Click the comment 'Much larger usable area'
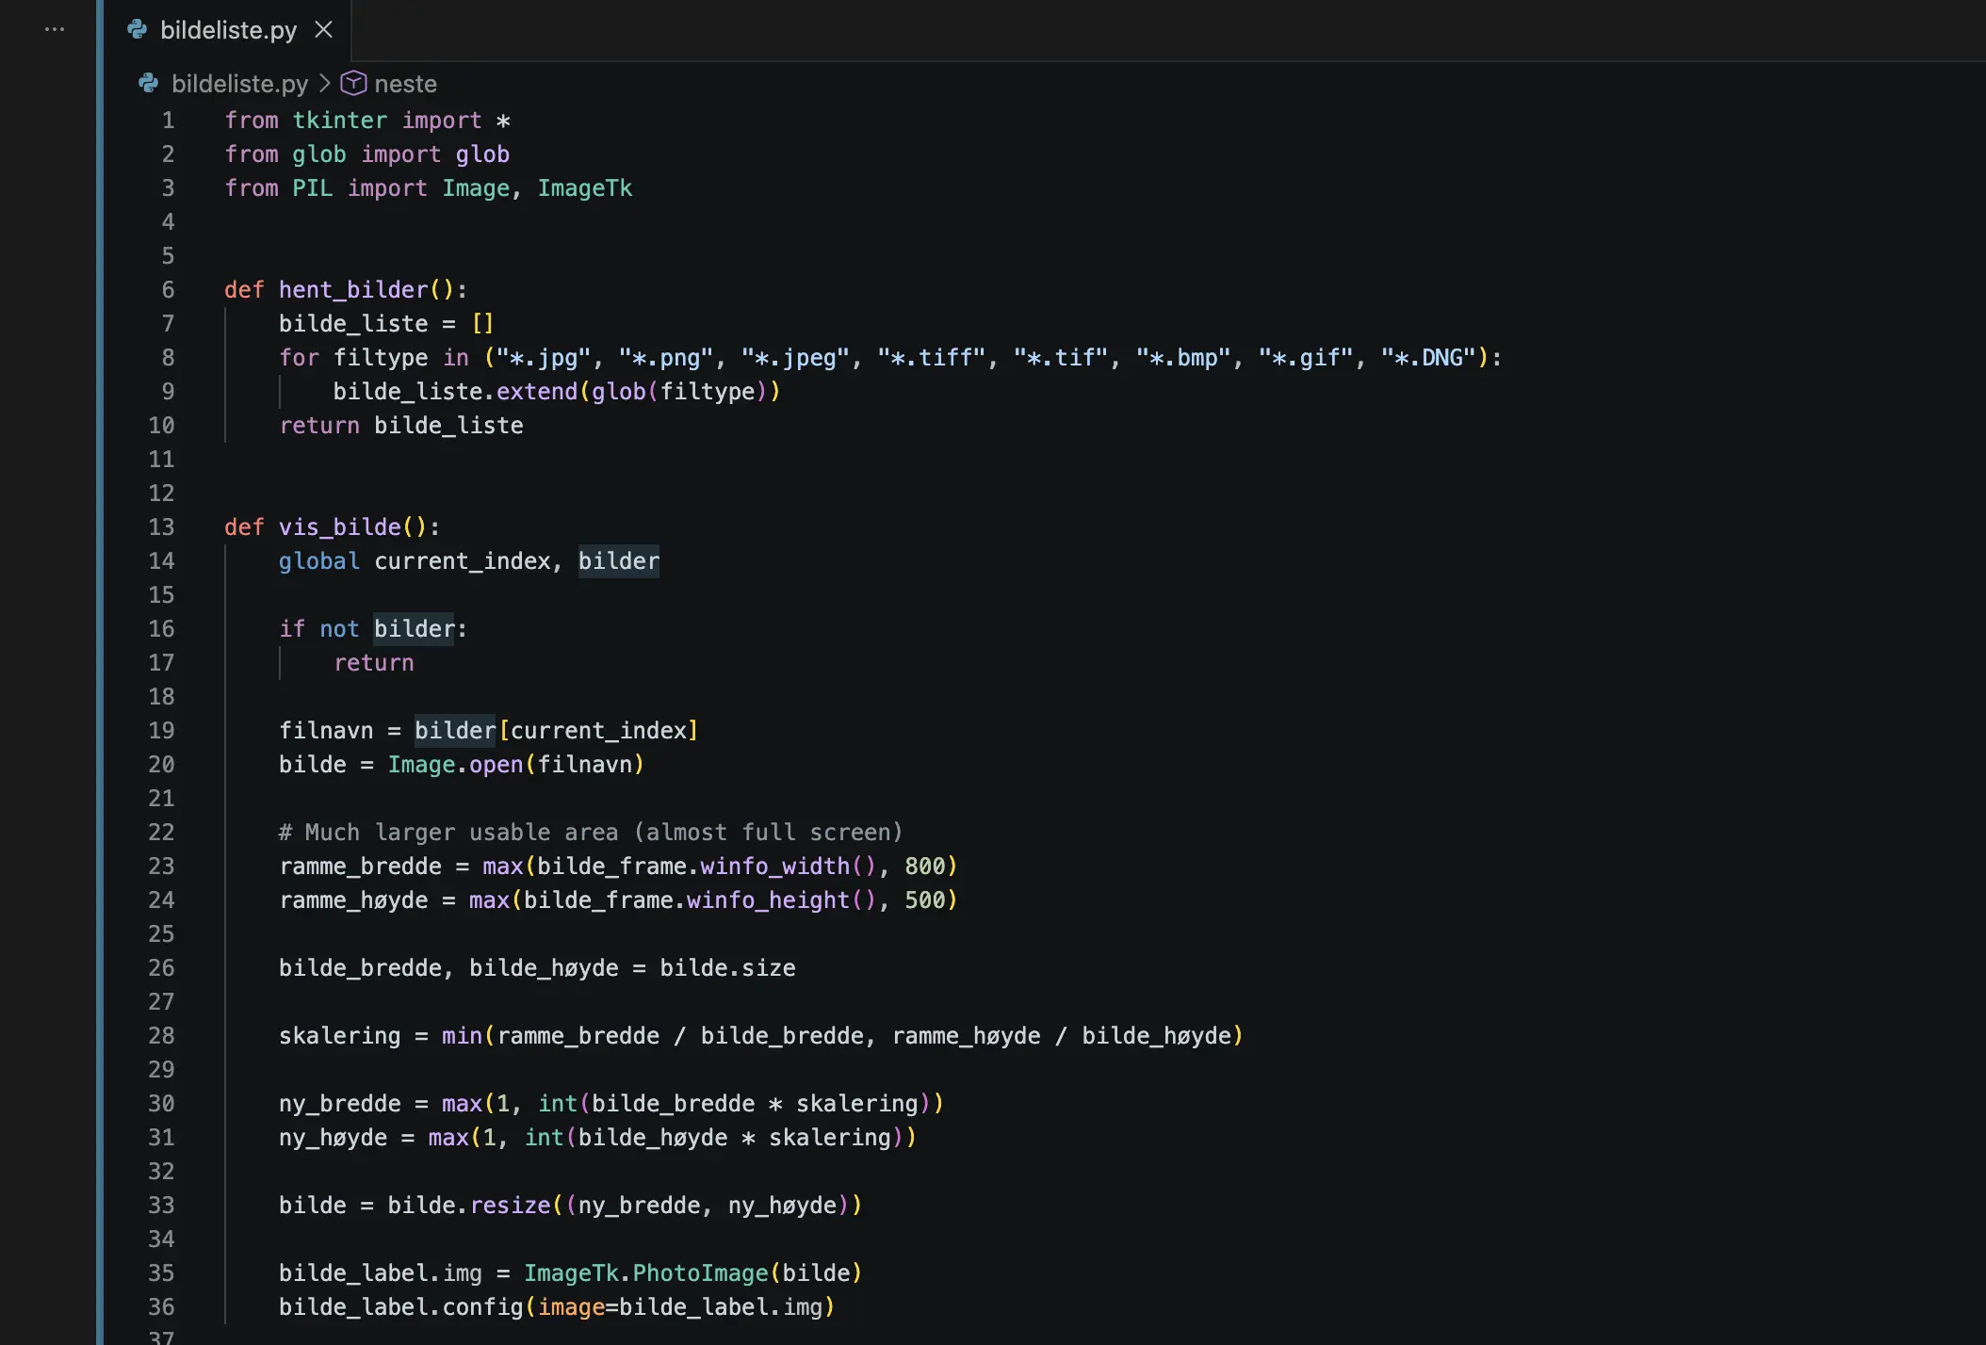The width and height of the screenshot is (1986, 1345). (x=462, y=833)
